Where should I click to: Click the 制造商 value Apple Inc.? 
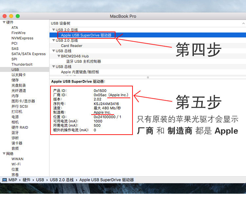point(102,112)
